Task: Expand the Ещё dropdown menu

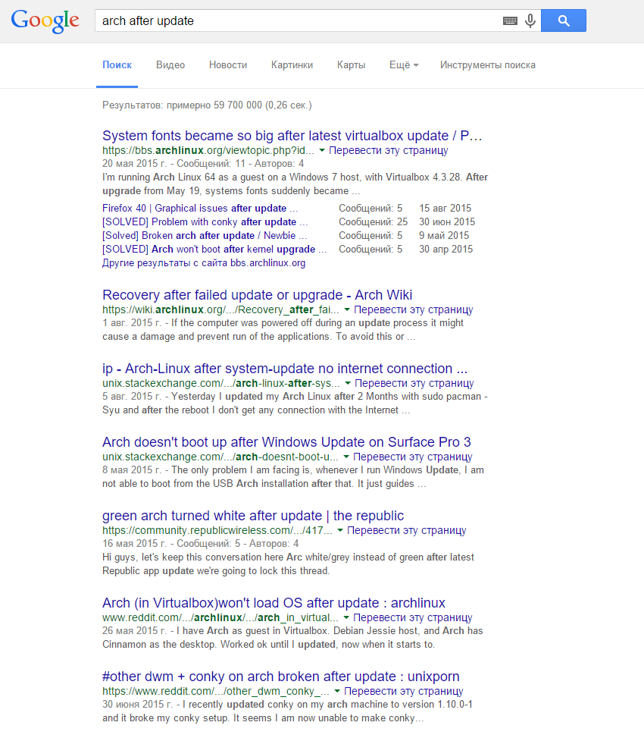Action: 404,65
